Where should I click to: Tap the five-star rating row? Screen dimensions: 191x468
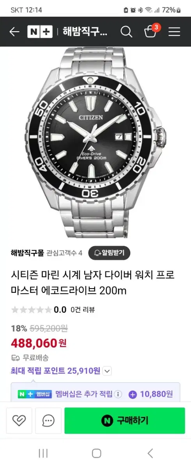coord(31,310)
